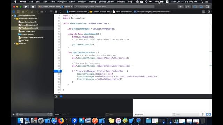Open Main.storyboard in the navigator
The height and width of the screenshot is (125, 223).
pyautogui.click(x=28, y=31)
